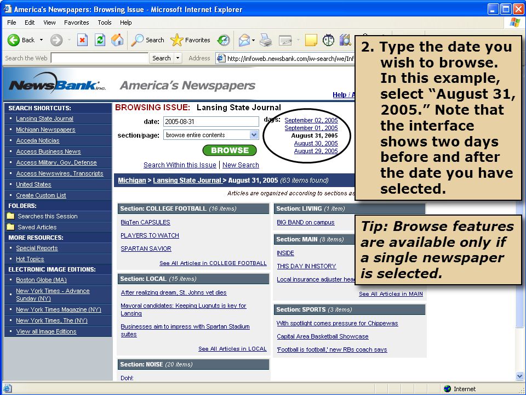Viewport: 526px width, 395px height.
Task: Select the August 30, 2005 day link
Action: pos(316,143)
